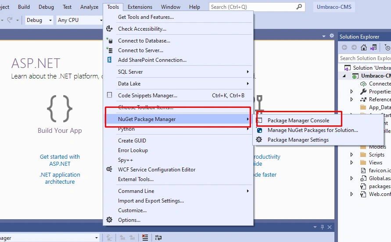Collapse the Umbraco-CMS project node

(344, 76)
